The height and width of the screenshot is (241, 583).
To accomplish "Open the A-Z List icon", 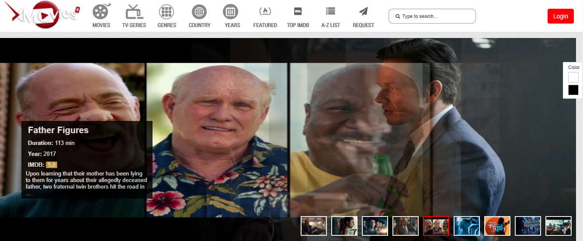I will click(x=331, y=11).
